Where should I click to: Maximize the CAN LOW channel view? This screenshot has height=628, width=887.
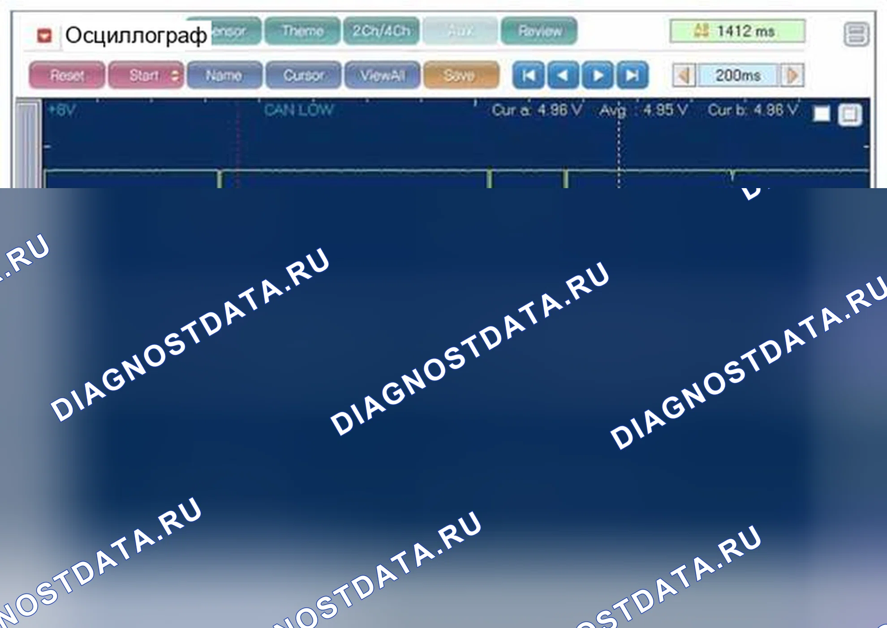click(850, 115)
